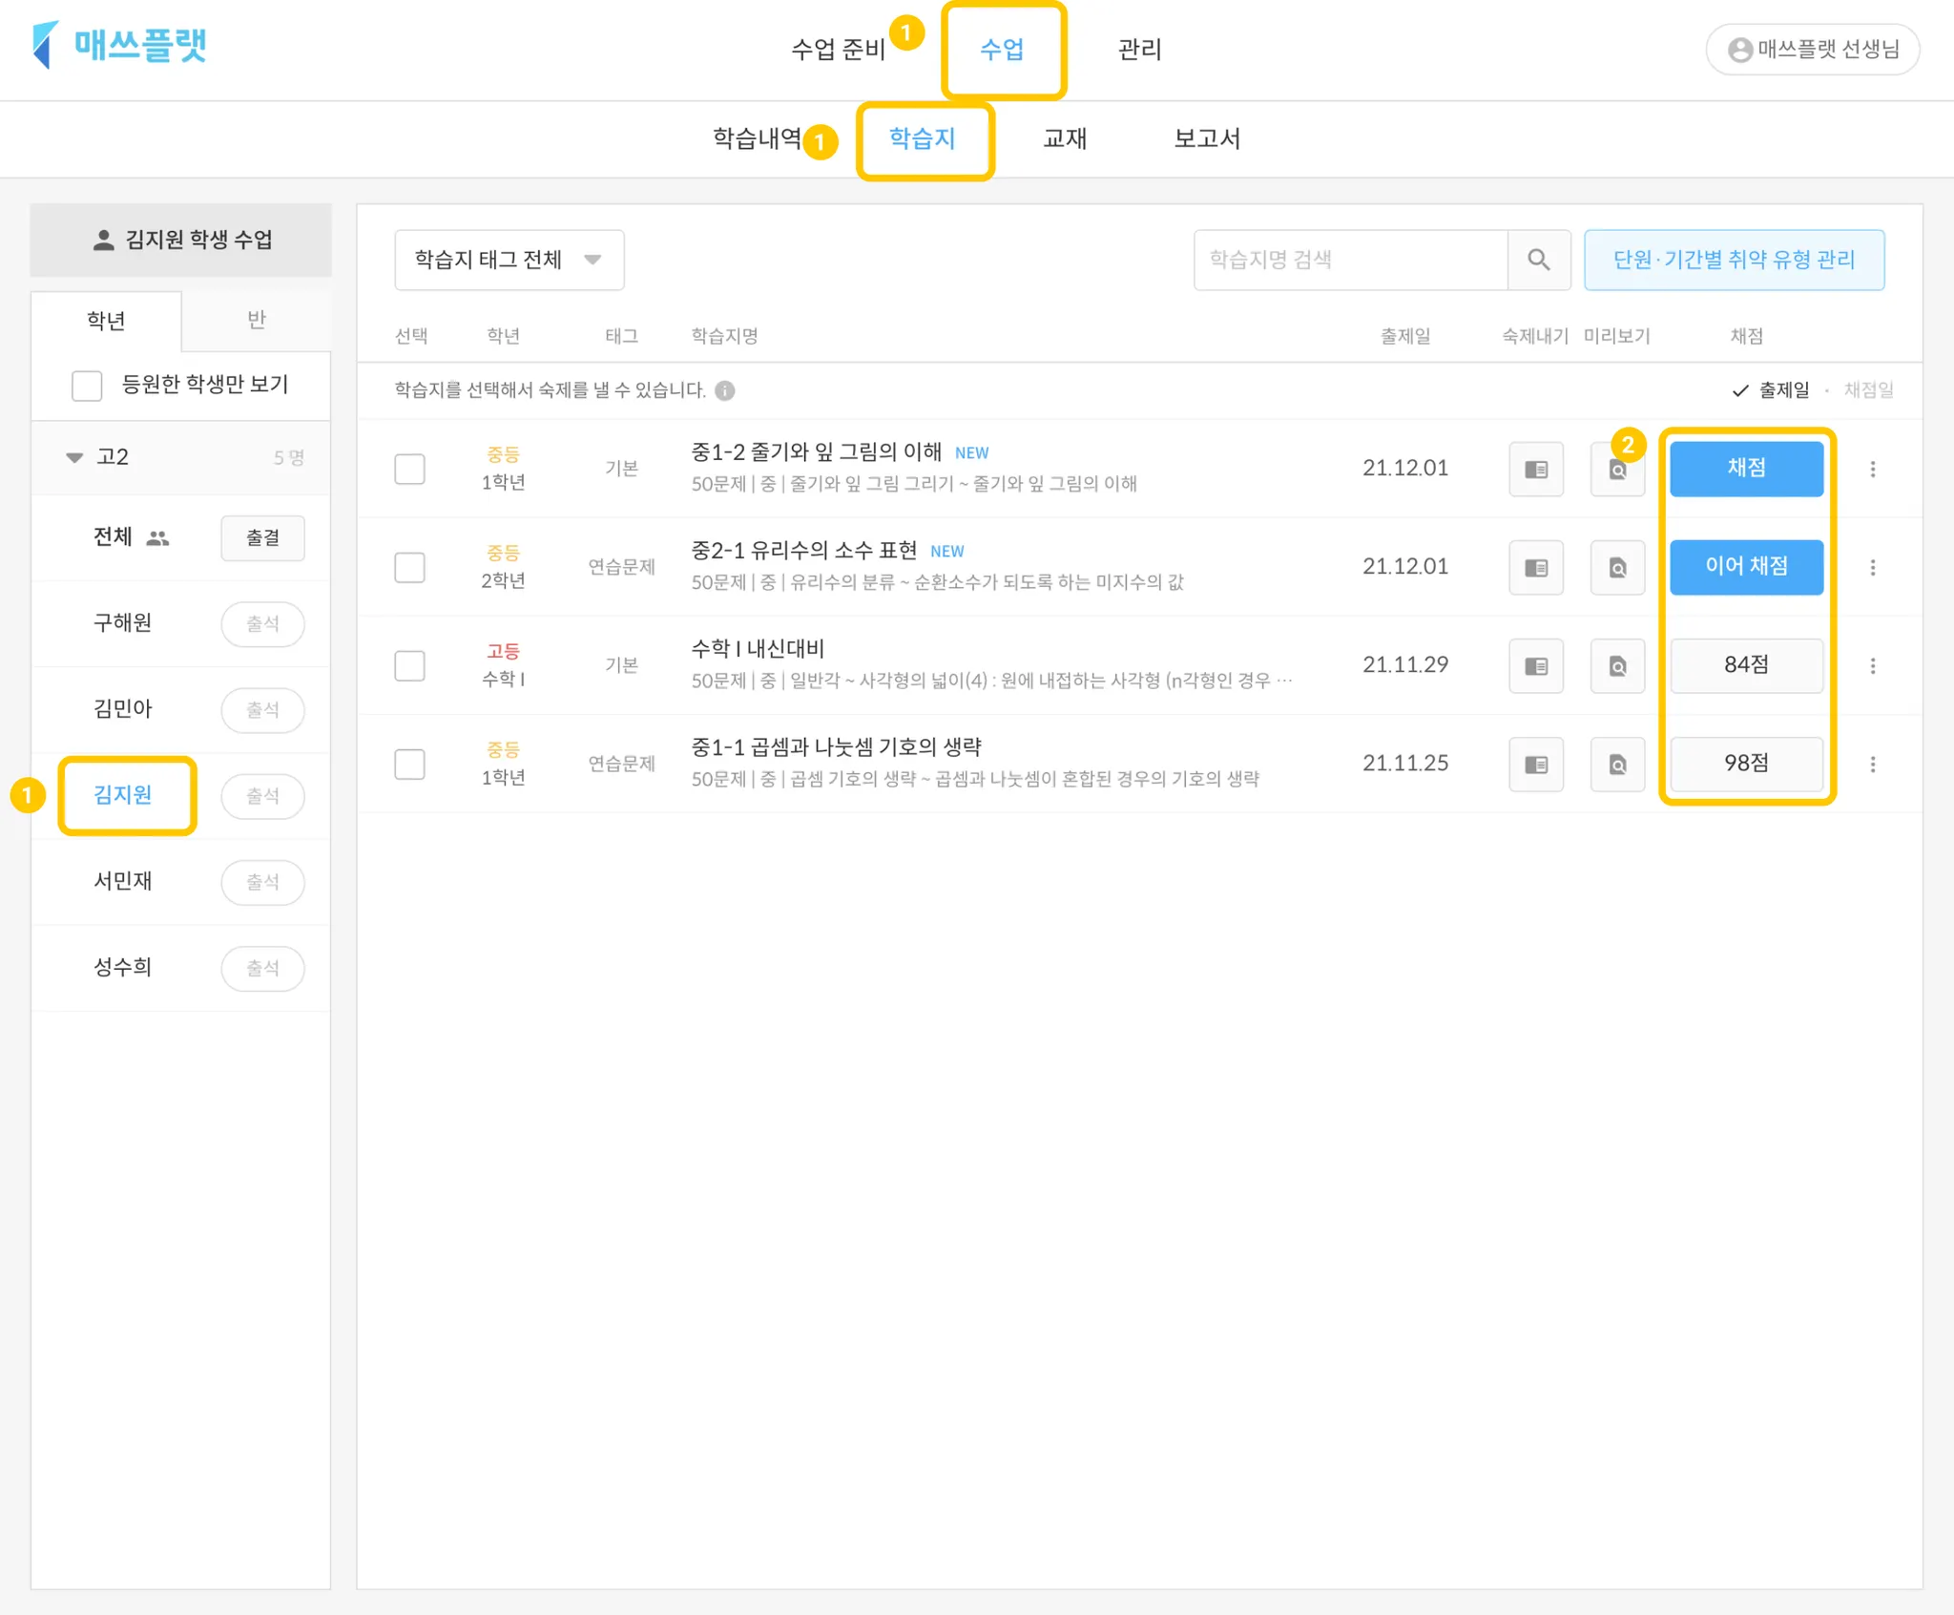The height and width of the screenshot is (1615, 1954).
Task: Preview the 중1-1 곱셈과 나눗셈 worksheet
Action: pos(1617,765)
